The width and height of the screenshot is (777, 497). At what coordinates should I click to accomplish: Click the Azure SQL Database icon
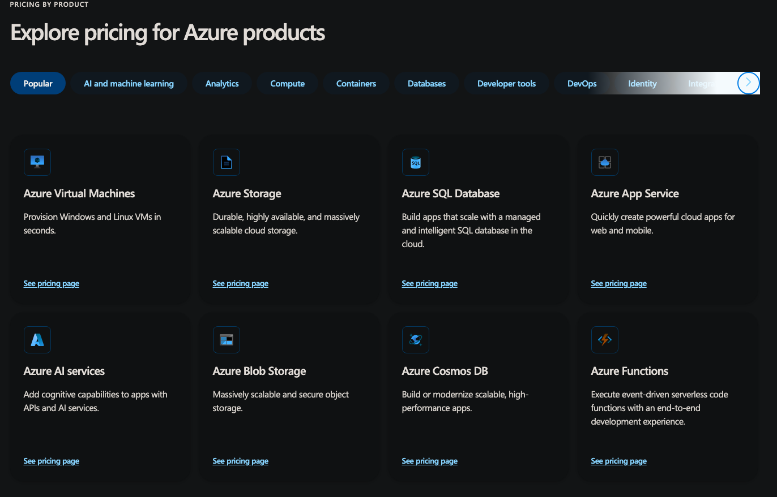(416, 162)
